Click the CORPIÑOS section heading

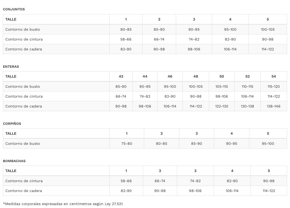click(12, 124)
